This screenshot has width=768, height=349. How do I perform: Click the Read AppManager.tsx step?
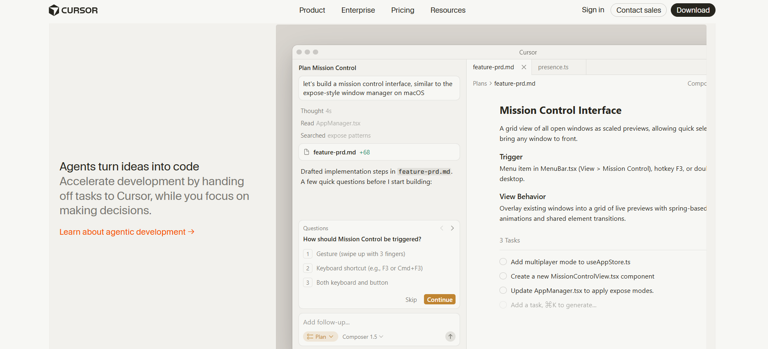330,123
